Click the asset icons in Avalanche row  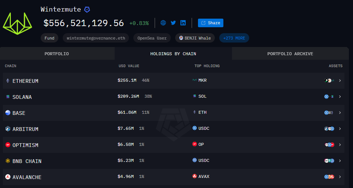click(329, 177)
